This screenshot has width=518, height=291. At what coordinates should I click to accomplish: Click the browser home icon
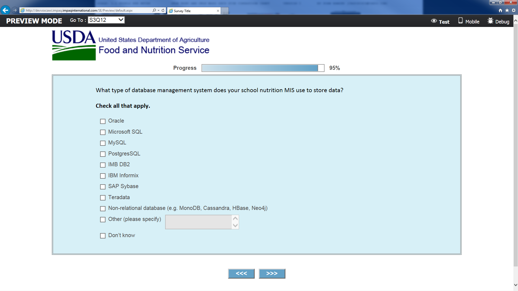click(x=500, y=10)
